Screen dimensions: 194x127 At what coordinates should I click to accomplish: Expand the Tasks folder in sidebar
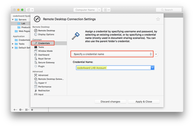tap(13, 44)
